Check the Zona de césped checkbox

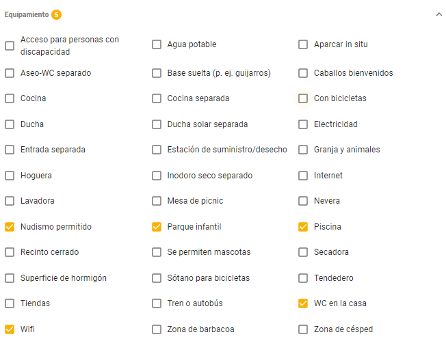click(x=303, y=329)
